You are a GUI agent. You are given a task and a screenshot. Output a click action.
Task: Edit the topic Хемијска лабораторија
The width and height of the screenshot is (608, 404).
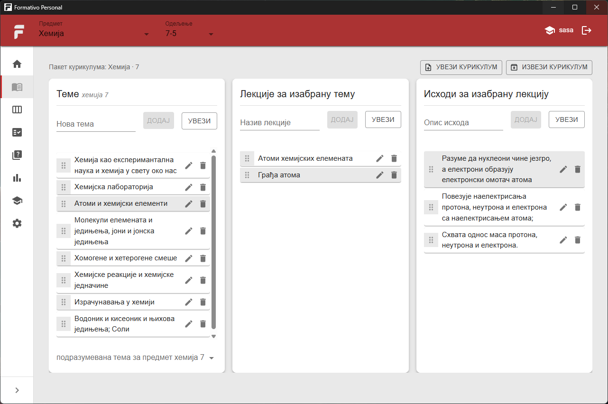click(x=189, y=187)
